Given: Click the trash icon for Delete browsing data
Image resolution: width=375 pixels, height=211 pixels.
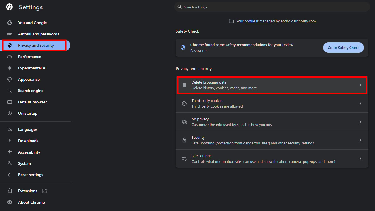Looking at the screenshot, I should point(184,85).
